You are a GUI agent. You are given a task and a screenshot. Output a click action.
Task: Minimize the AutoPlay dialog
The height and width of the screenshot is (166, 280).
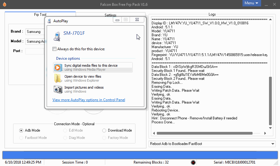(117, 19)
